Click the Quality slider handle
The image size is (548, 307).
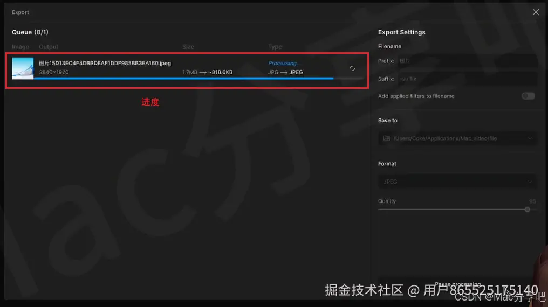[527, 210]
